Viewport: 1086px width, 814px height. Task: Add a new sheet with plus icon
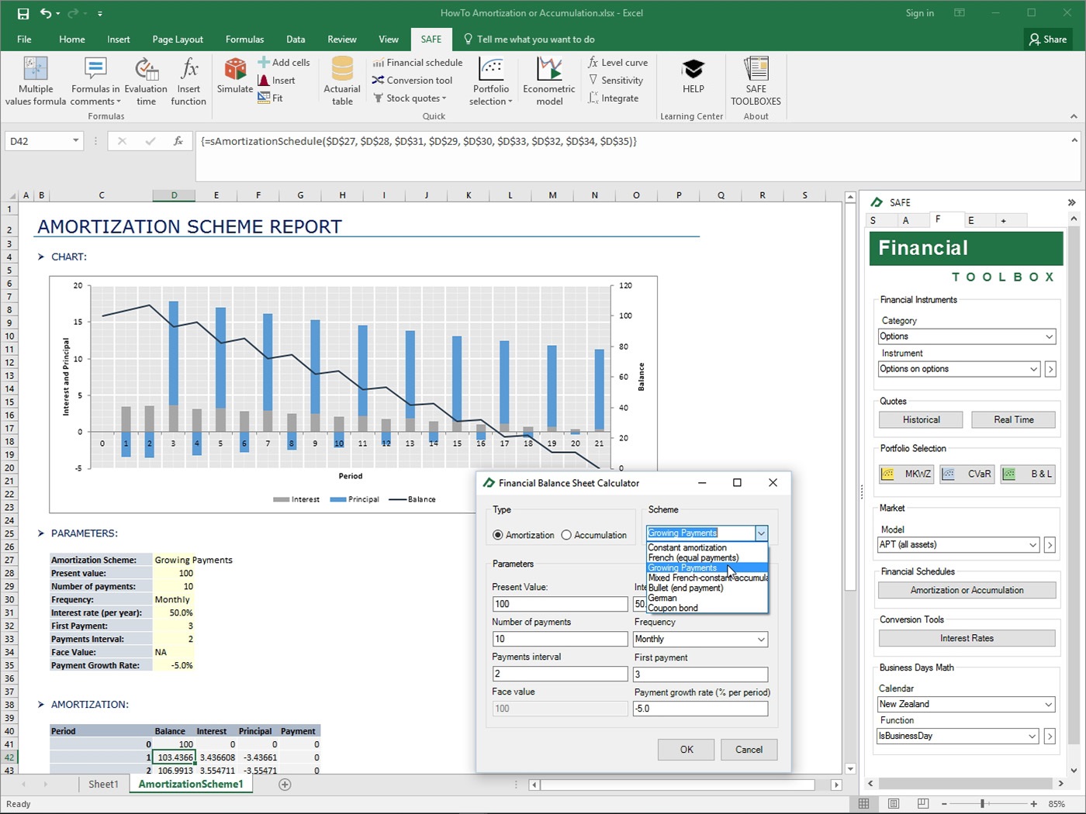click(285, 785)
